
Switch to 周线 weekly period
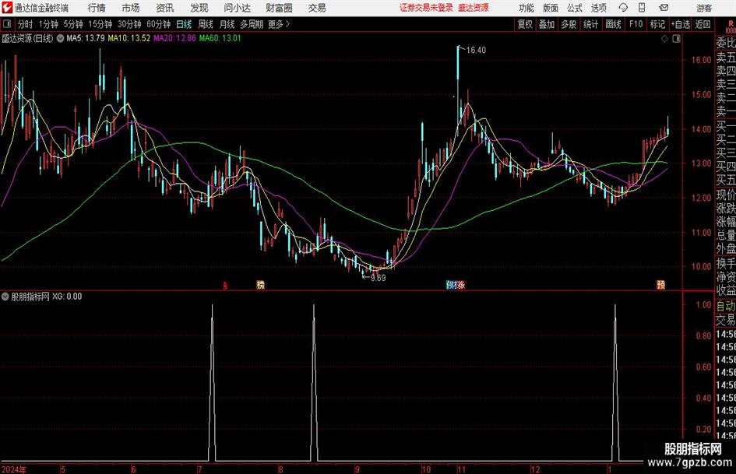[206, 24]
